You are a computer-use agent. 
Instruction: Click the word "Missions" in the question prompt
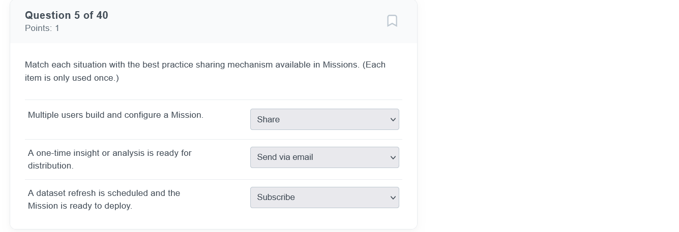(340, 65)
